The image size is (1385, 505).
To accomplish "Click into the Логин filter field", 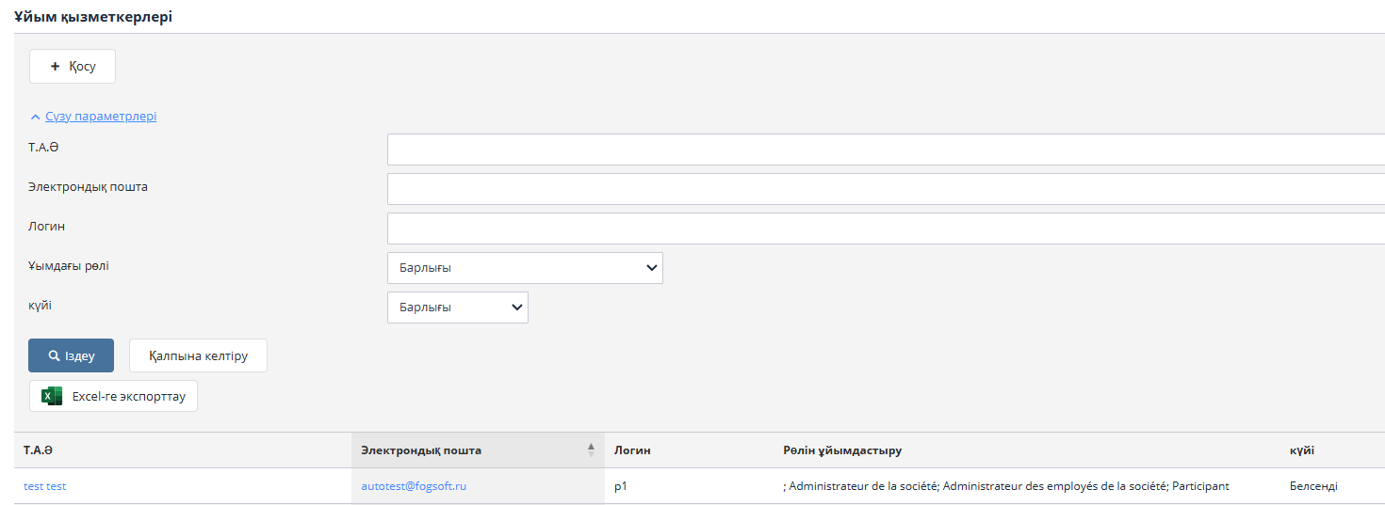I will pyautogui.click(x=884, y=229).
